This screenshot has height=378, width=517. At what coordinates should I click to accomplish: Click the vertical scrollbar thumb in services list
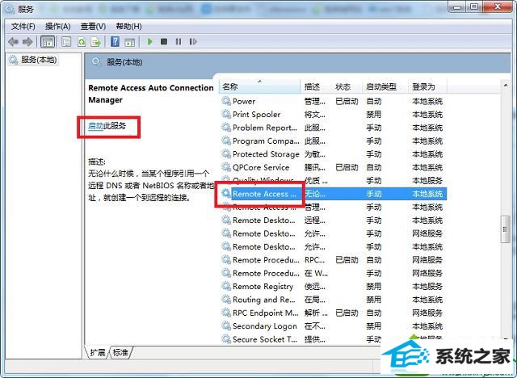point(505,229)
